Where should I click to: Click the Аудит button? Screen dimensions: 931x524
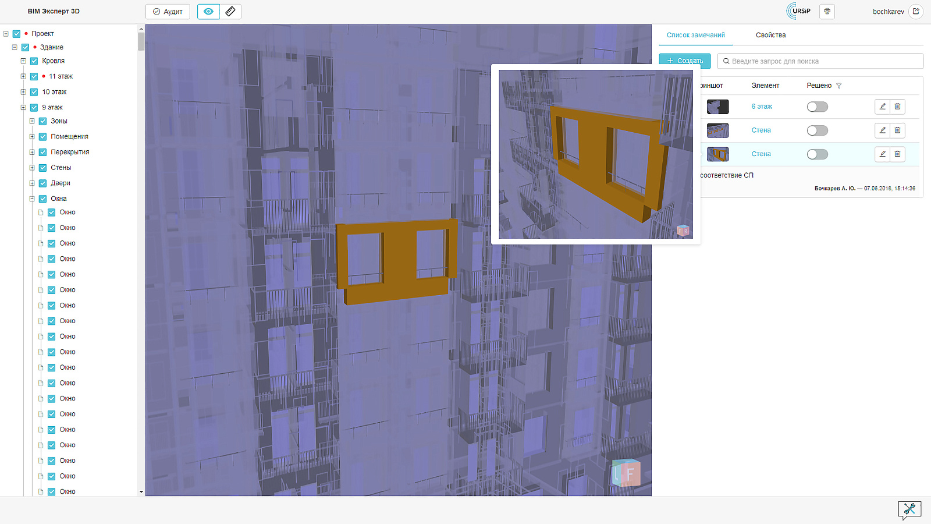(168, 12)
